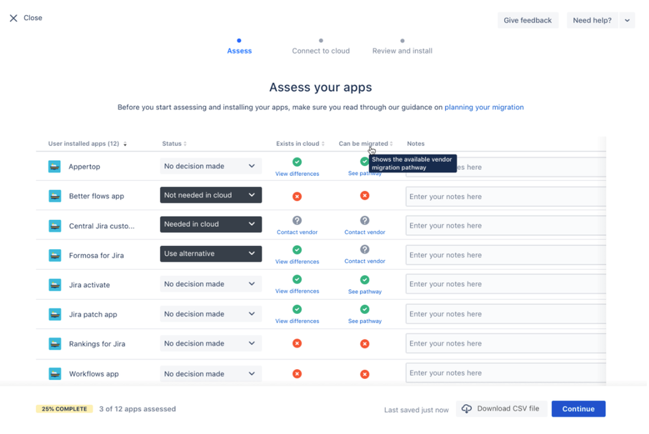This screenshot has width=649, height=434.
Task: Click the cloud download icon beside Download CSV file
Action: point(466,409)
